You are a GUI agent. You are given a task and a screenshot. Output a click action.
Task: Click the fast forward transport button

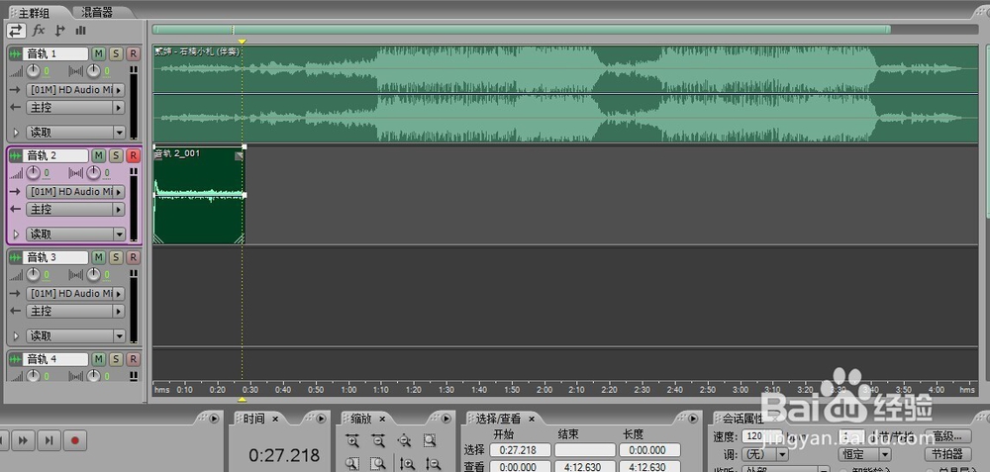click(24, 439)
